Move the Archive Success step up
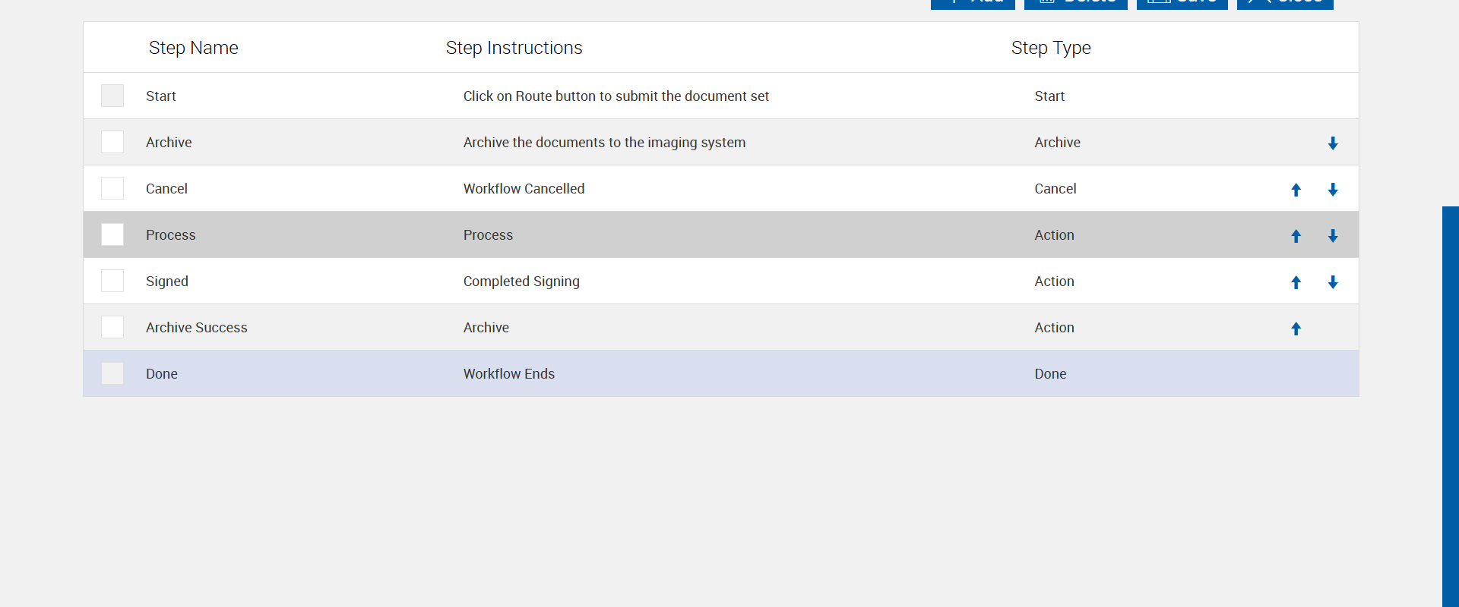The height and width of the screenshot is (607, 1459). pos(1296,329)
